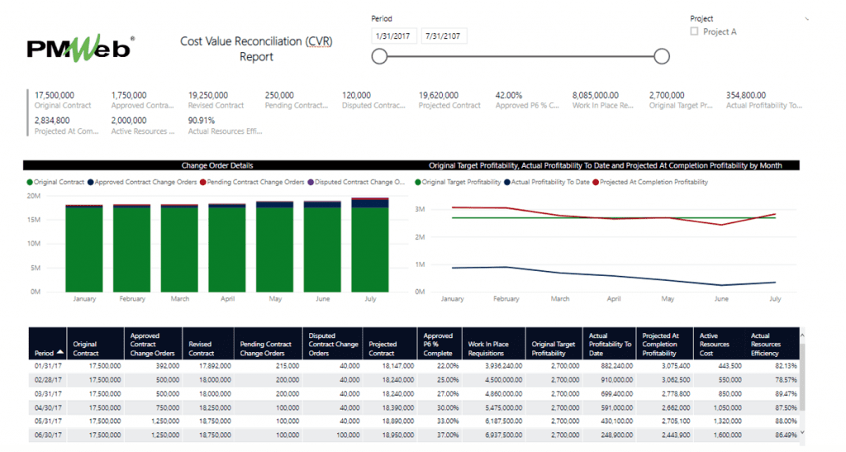This screenshot has height=452, width=846.
Task: Edit the period start date 1/31/2017
Action: tap(393, 36)
